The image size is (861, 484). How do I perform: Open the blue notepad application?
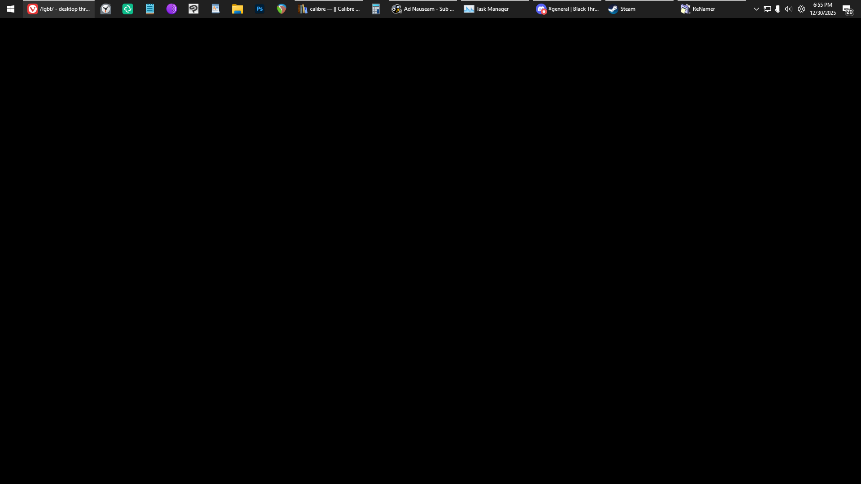click(x=150, y=9)
